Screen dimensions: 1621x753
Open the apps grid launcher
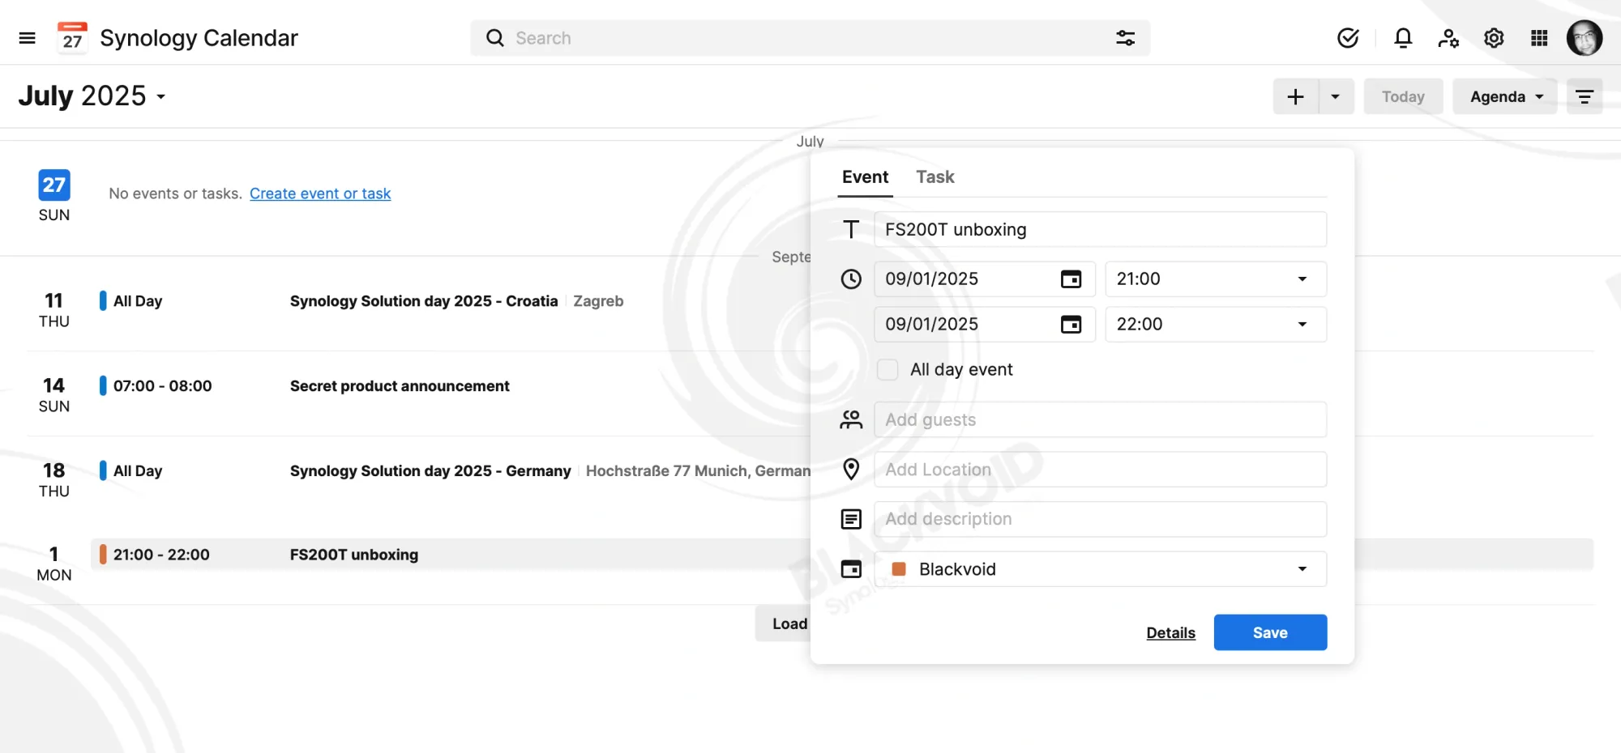(1539, 38)
